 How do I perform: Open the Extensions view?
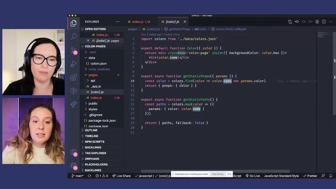73,77
